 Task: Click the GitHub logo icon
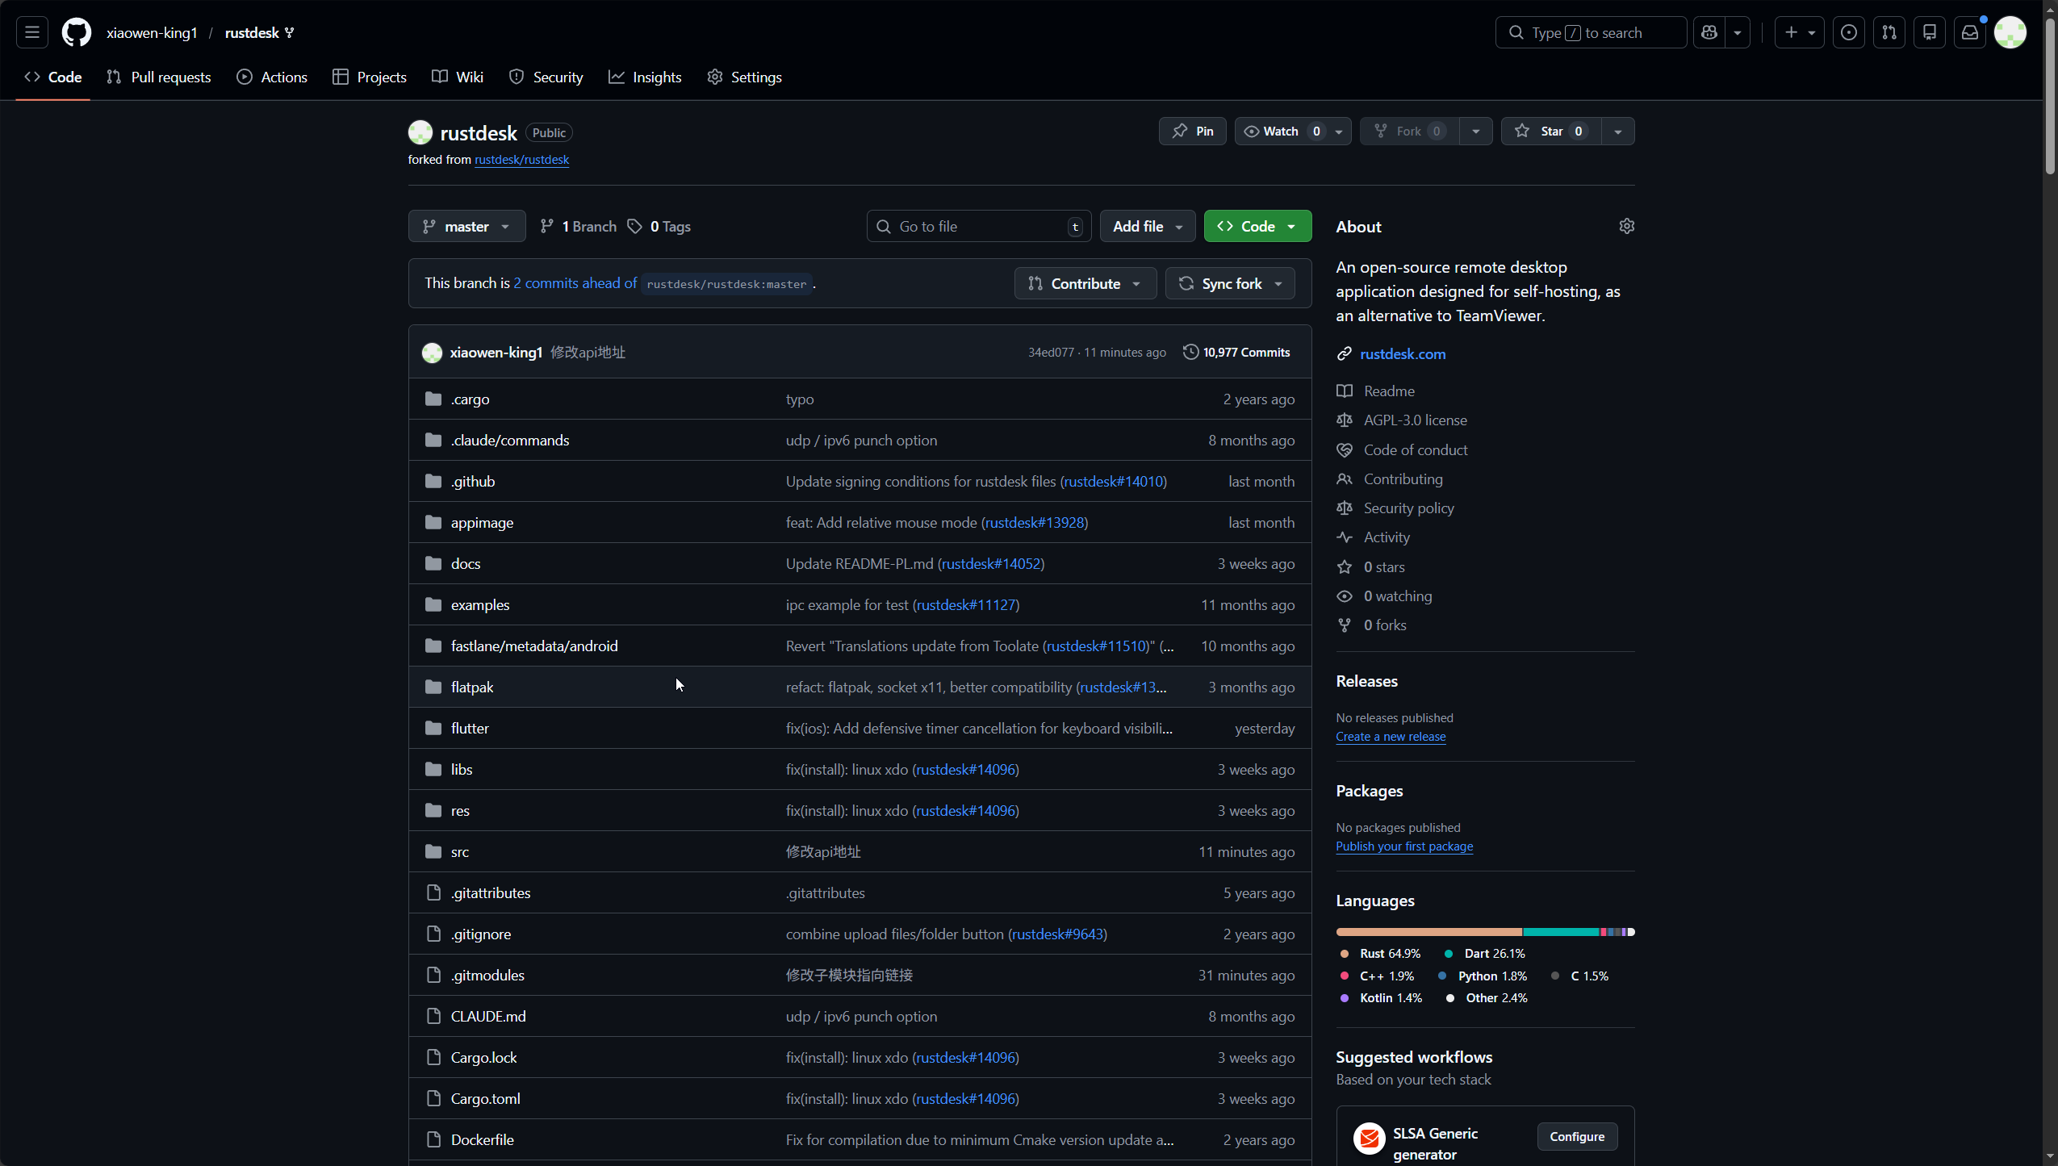click(x=77, y=32)
